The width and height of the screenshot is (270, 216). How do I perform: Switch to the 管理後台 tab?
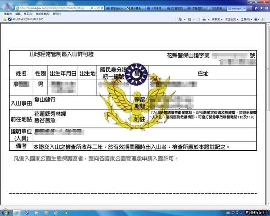[115, 8]
